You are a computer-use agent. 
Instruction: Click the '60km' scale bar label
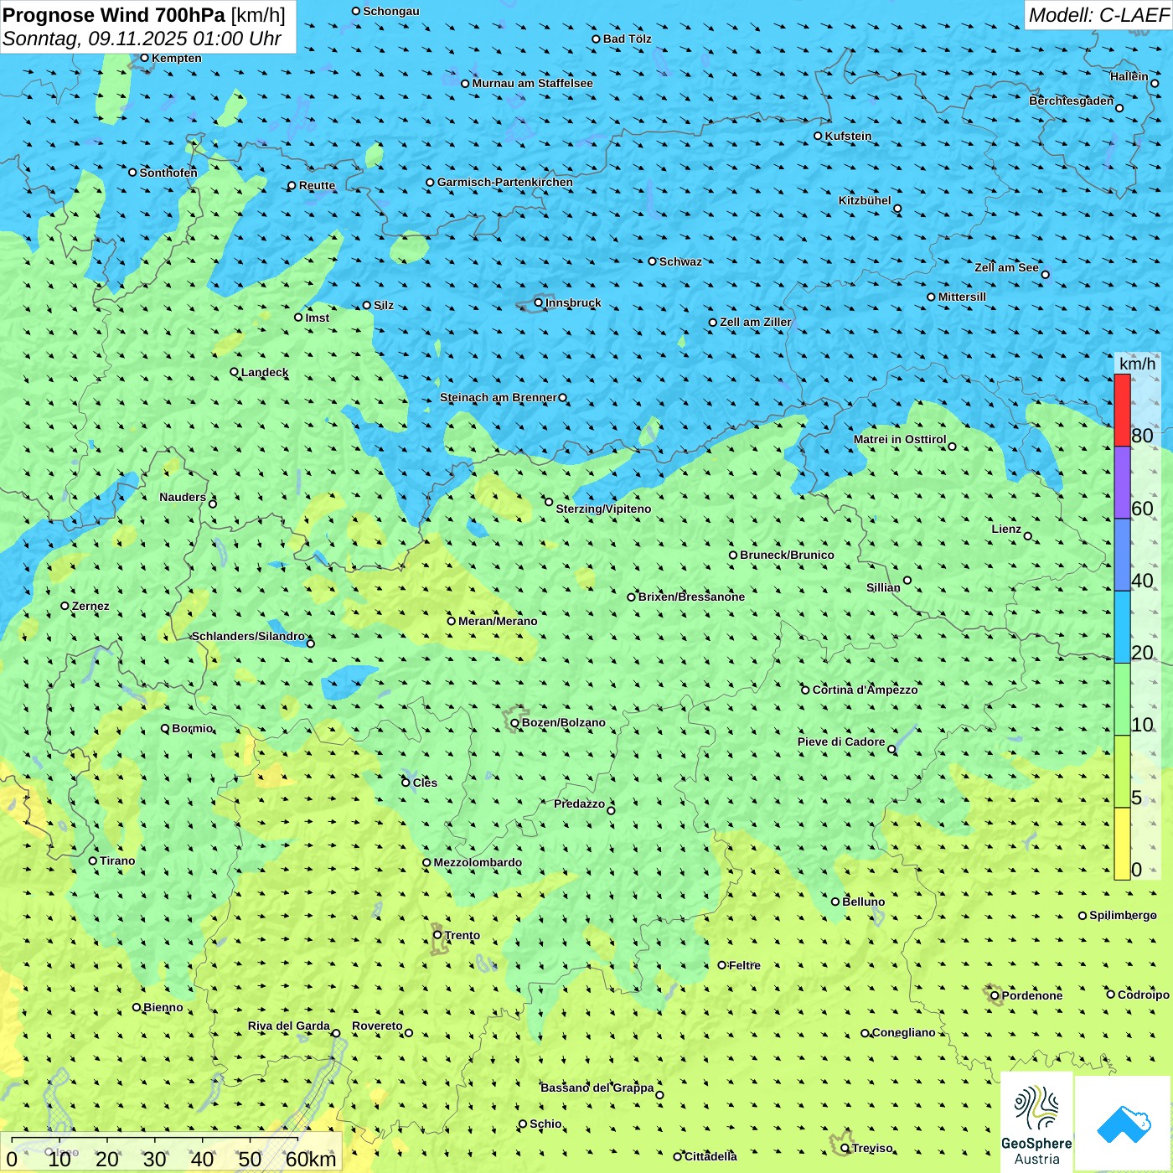click(311, 1159)
